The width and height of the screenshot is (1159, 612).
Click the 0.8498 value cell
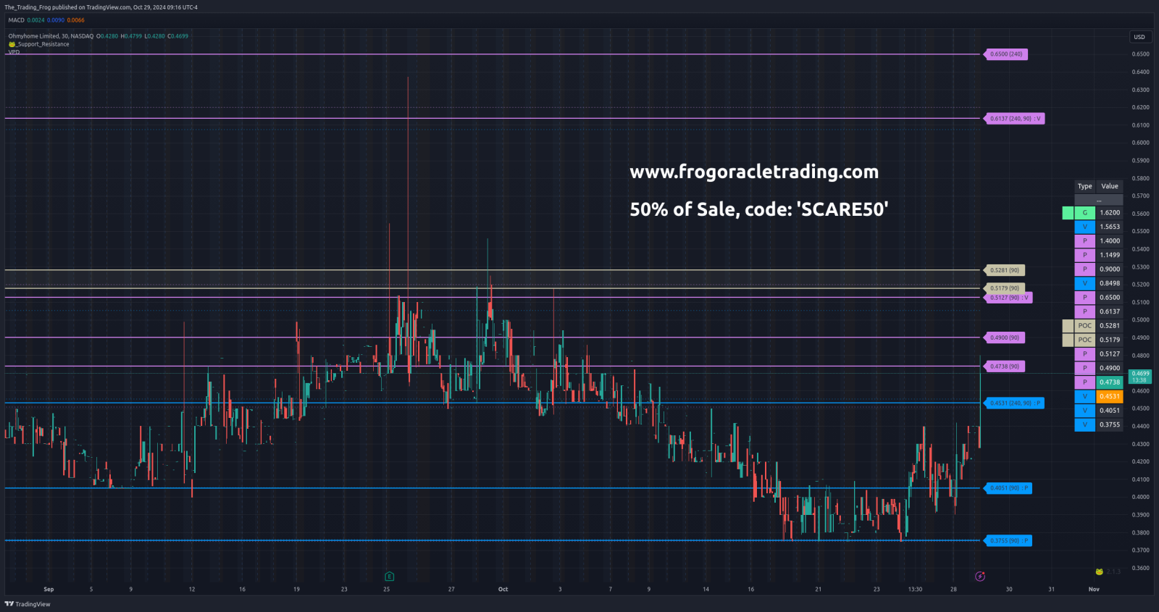point(1110,283)
